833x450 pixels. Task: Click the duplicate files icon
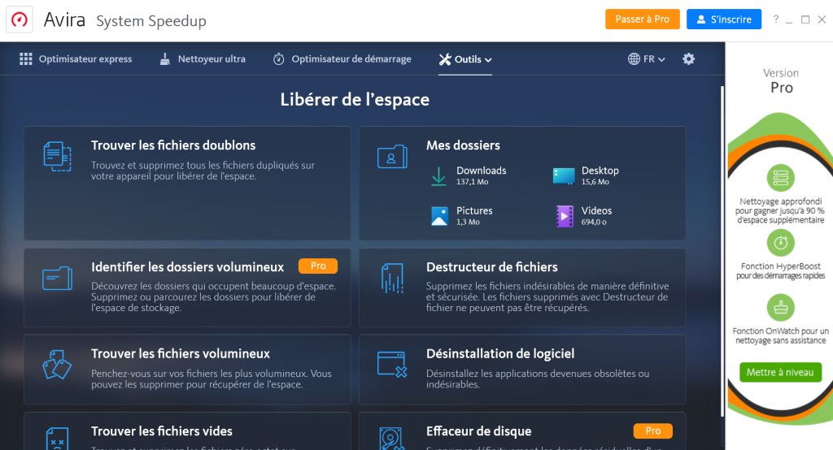point(58,156)
